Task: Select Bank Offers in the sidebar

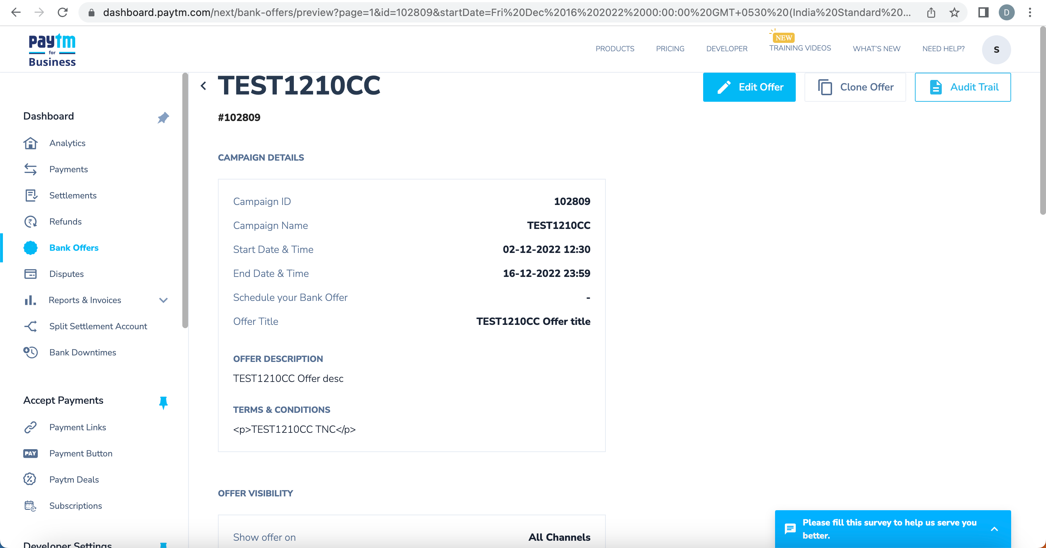Action: coord(73,248)
